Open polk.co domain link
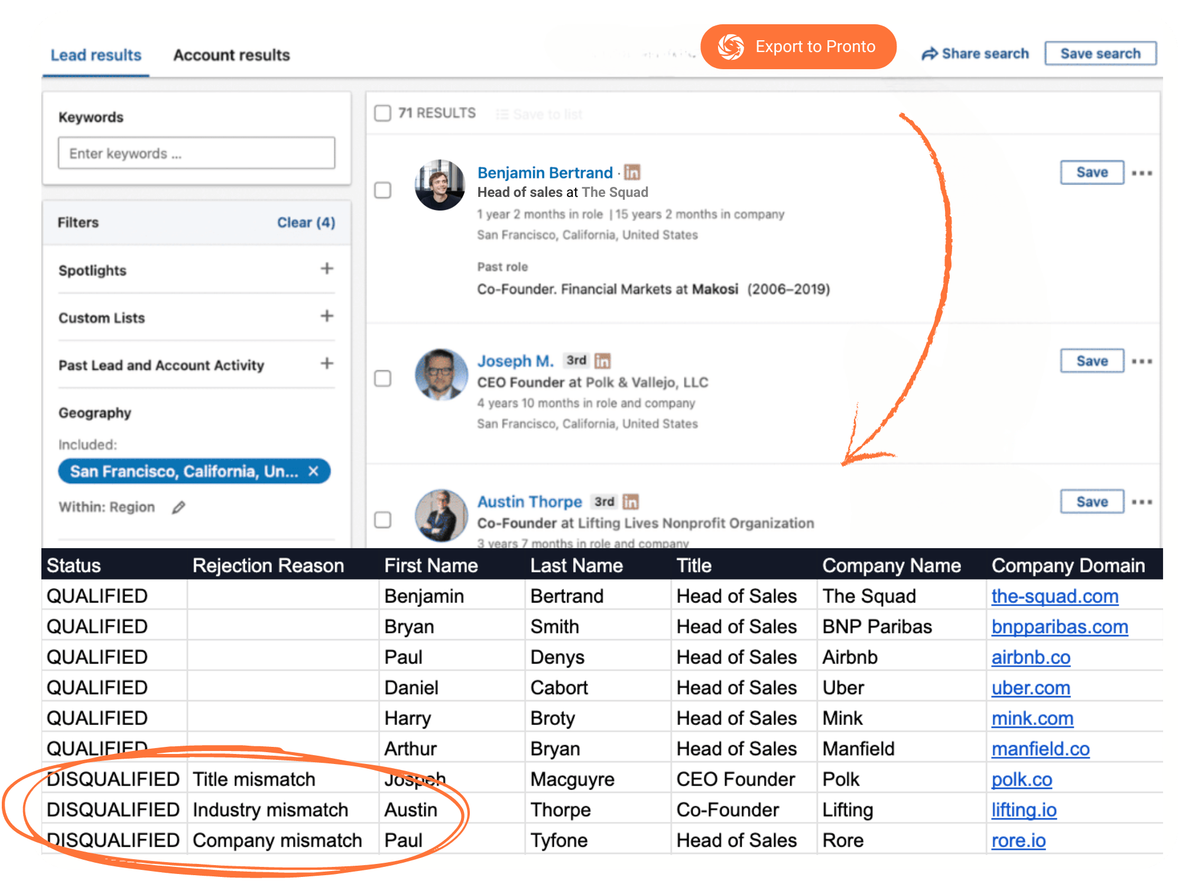Screen dimensions: 1182x887 1022,779
